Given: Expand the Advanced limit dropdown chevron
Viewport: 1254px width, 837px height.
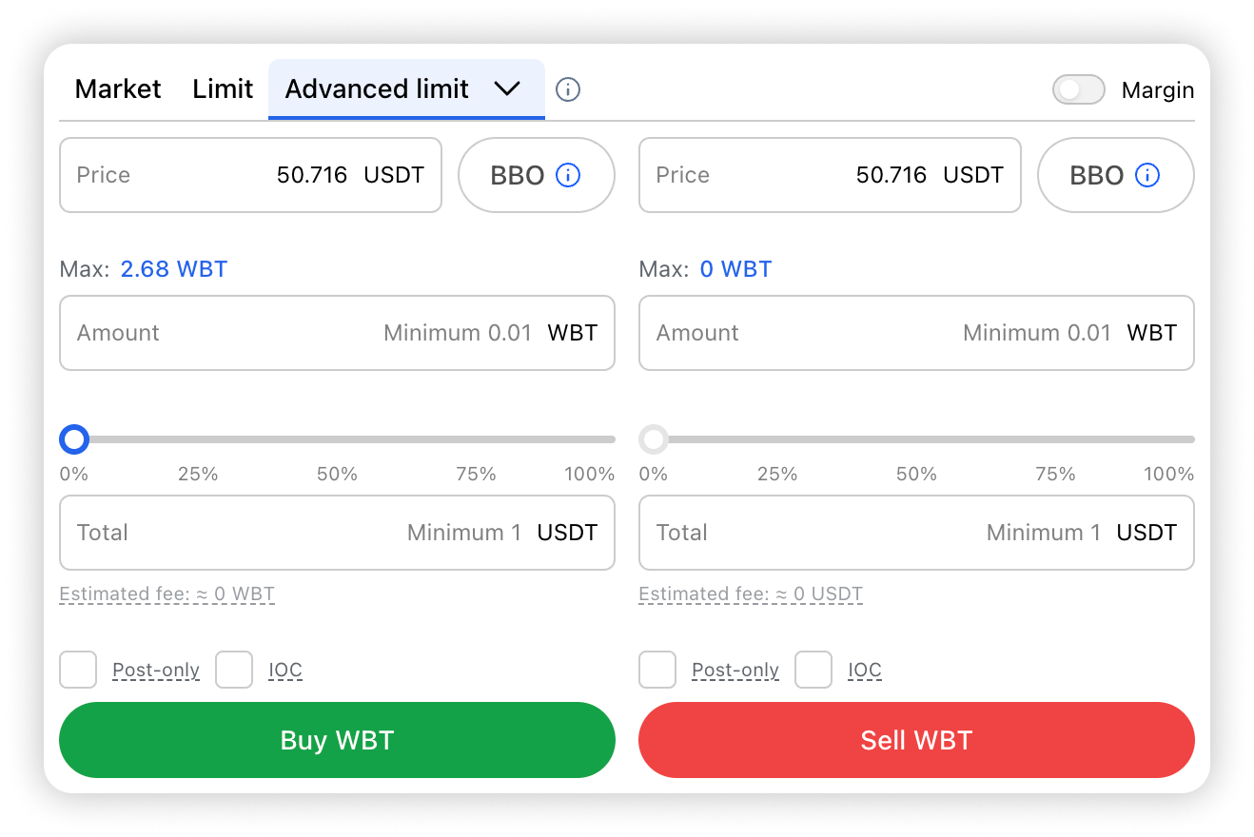Looking at the screenshot, I should coord(507,88).
